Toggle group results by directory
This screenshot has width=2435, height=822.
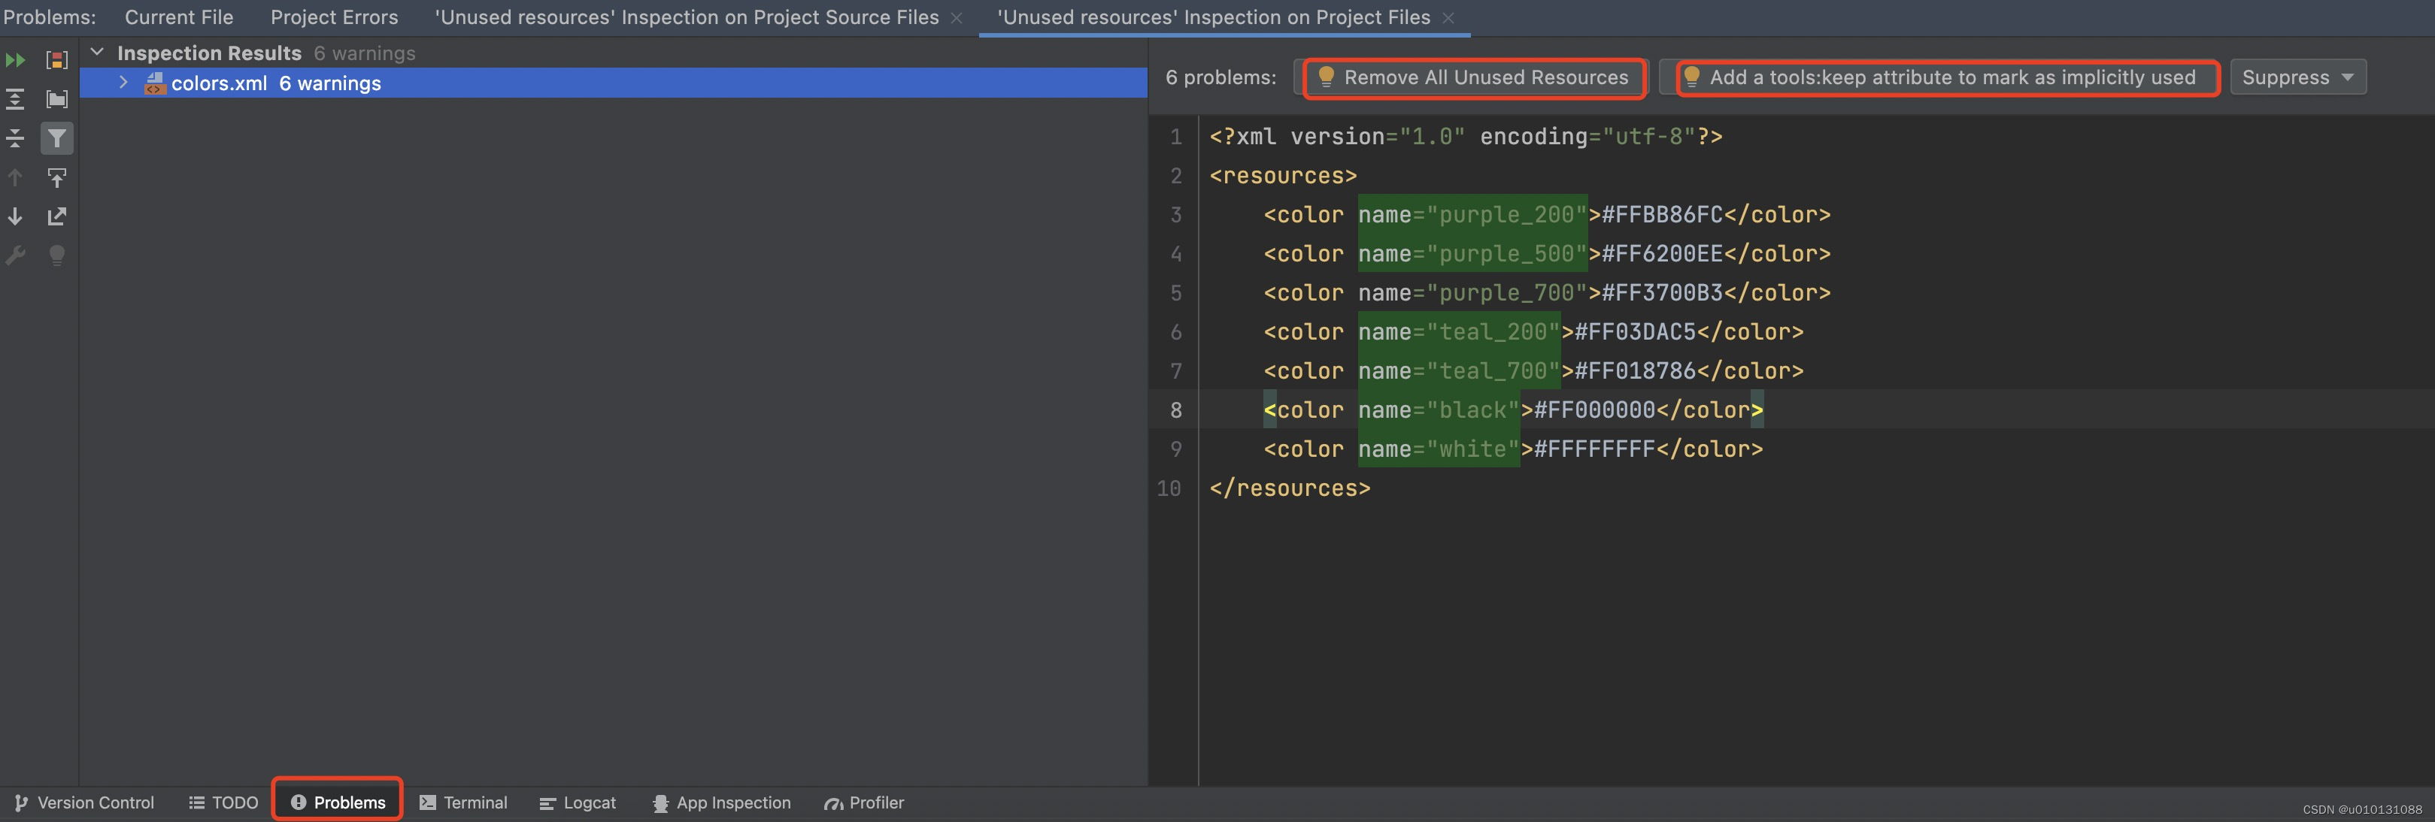point(56,99)
